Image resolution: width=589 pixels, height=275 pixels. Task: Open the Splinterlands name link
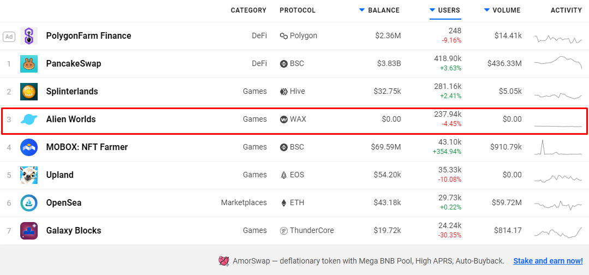click(x=72, y=92)
